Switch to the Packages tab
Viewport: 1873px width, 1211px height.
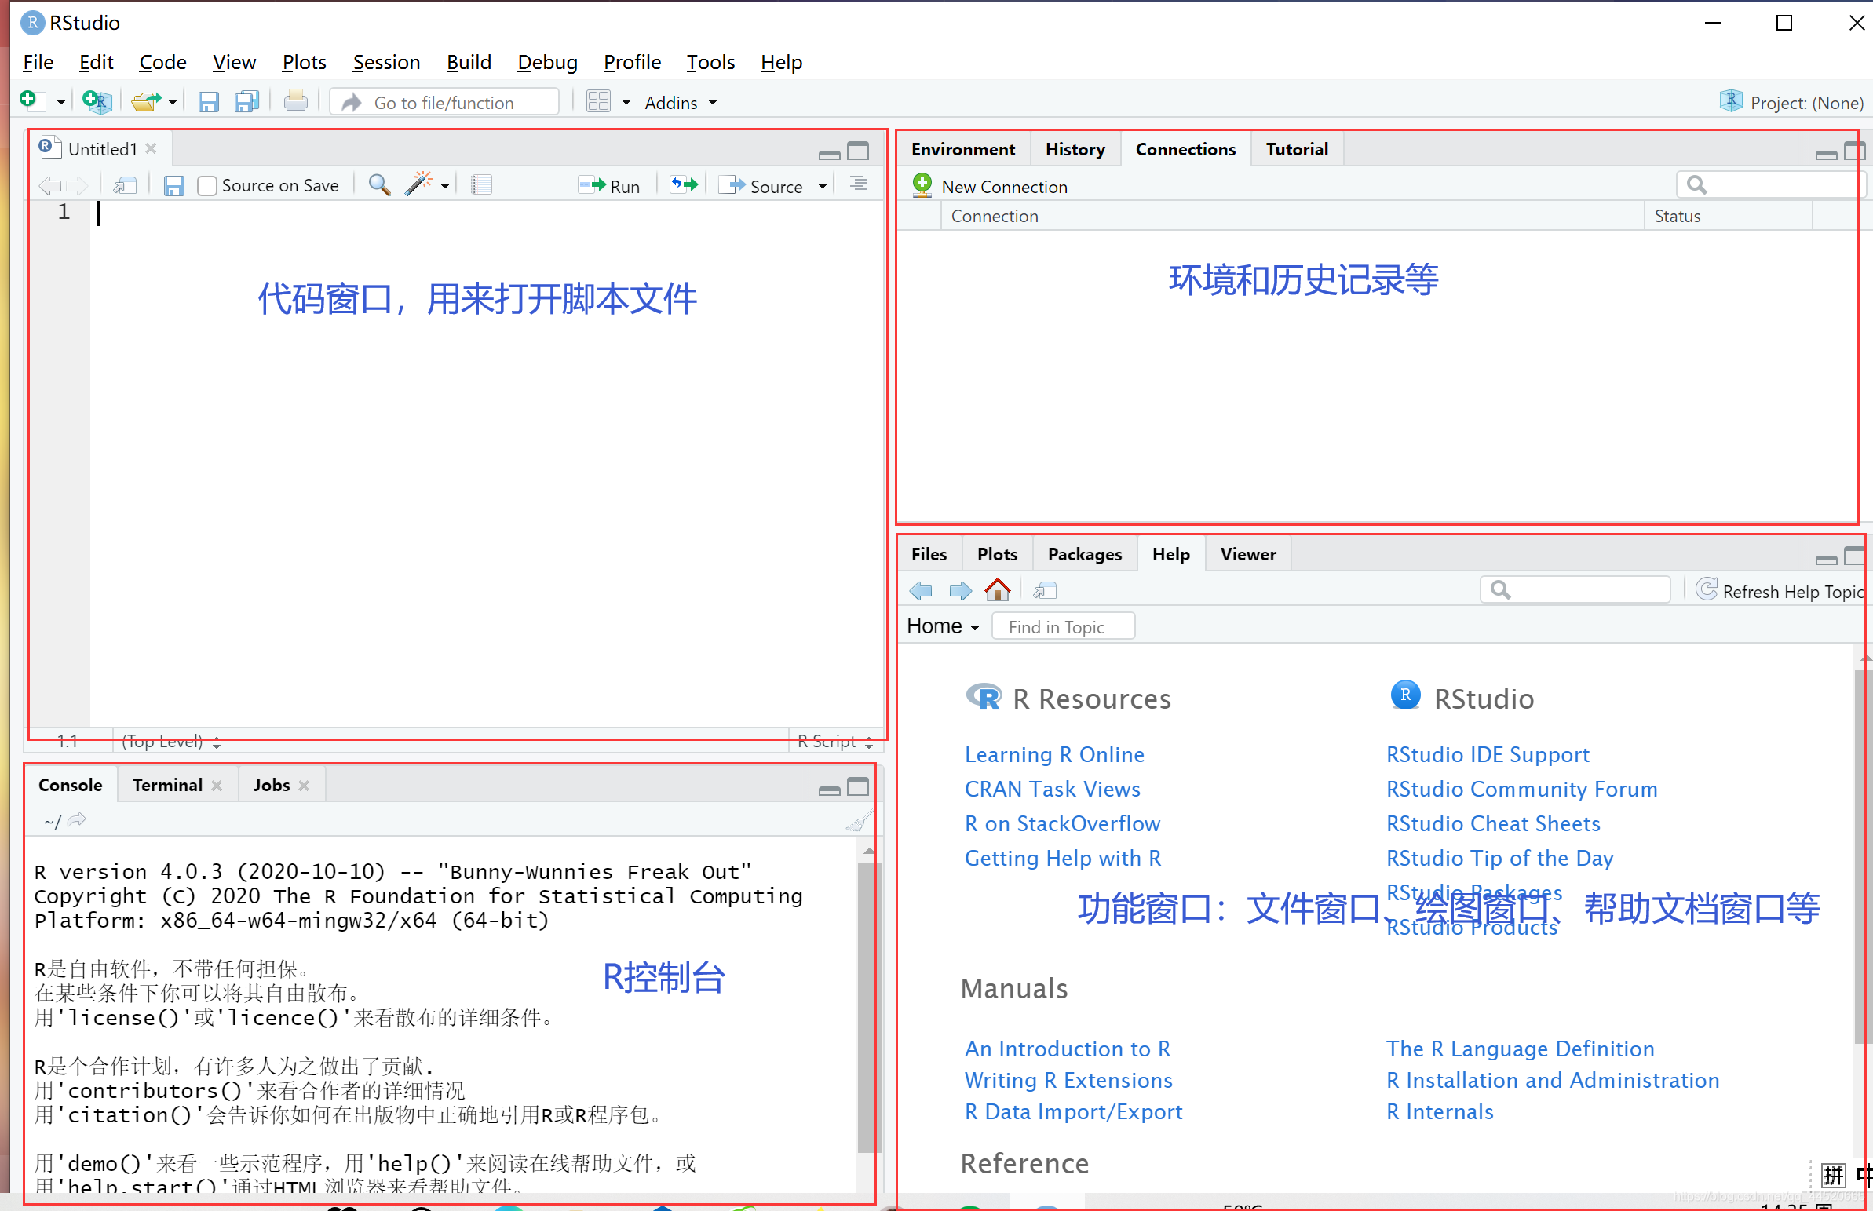1084,554
